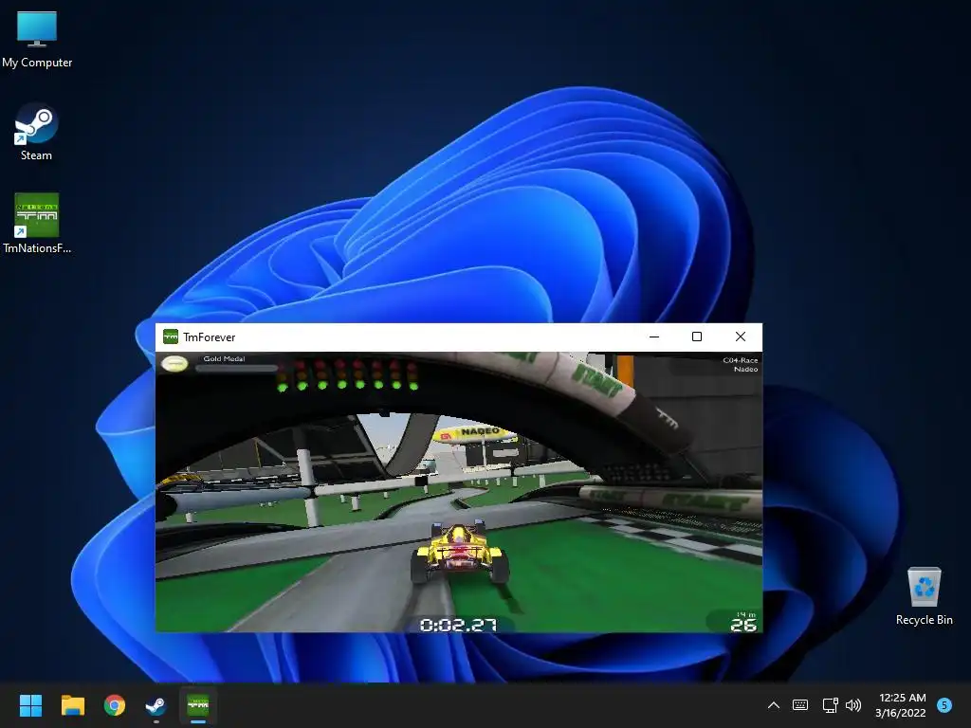Screen dimensions: 971x728
Task: Select the Steam desktop shortcut
Action: coord(36,132)
